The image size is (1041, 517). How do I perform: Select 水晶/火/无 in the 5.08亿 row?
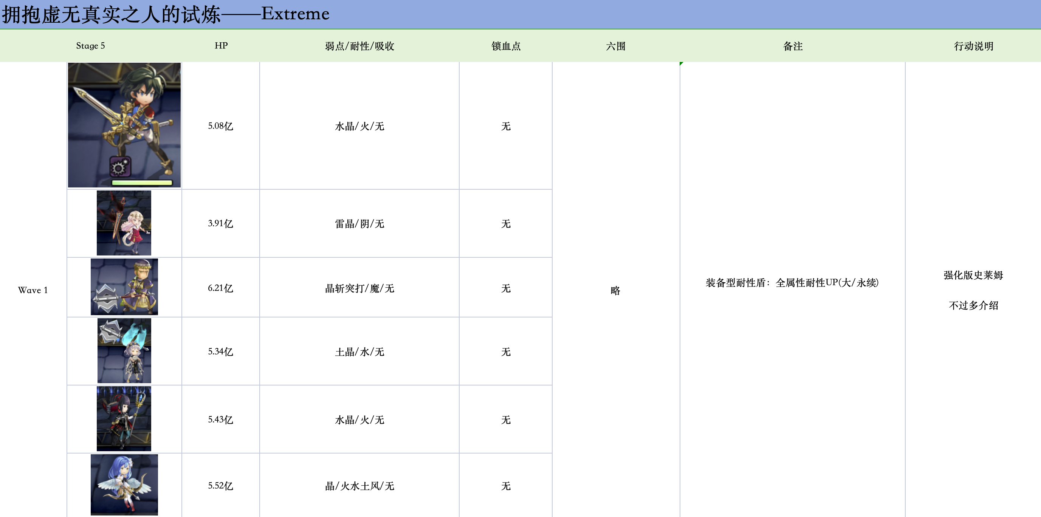pos(359,126)
